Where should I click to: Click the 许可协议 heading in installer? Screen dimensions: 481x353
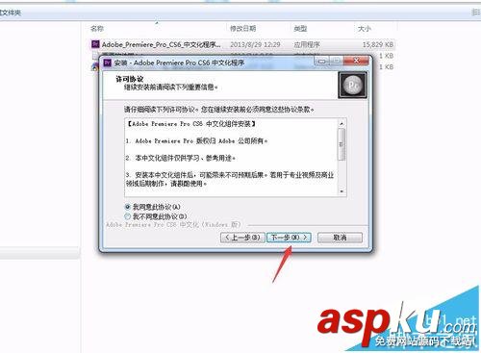(130, 79)
